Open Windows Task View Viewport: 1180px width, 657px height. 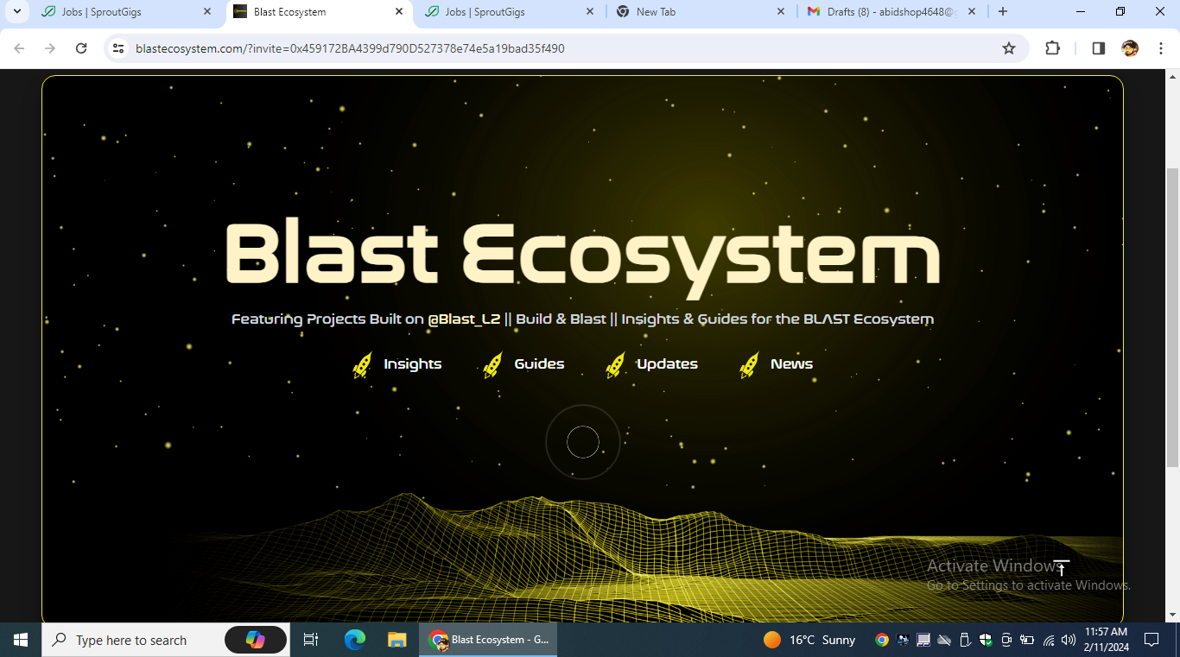coord(311,640)
